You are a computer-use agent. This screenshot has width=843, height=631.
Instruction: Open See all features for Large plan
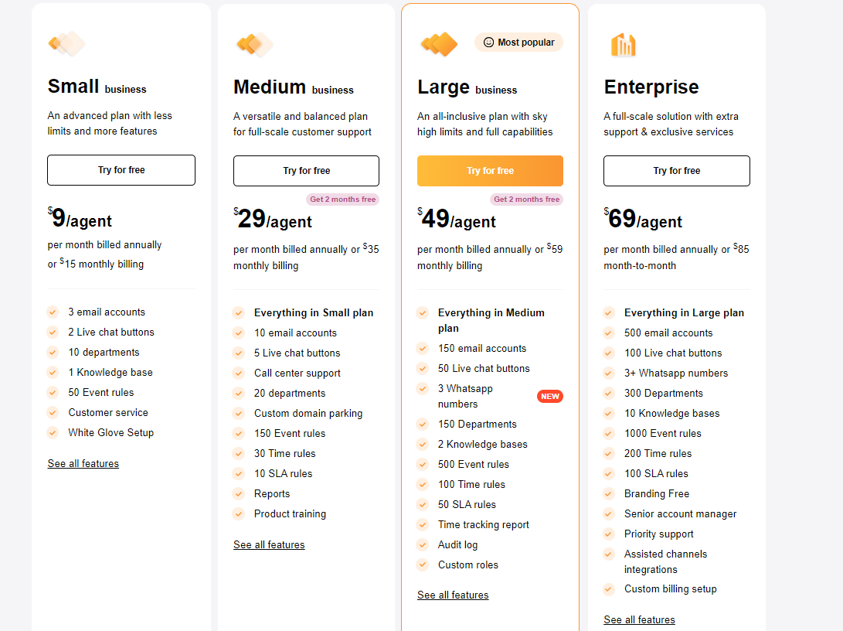(x=453, y=595)
